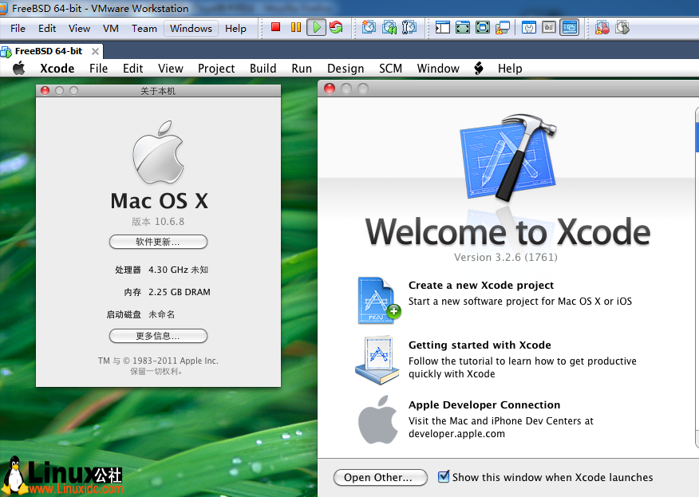Click the 更多信息 button

pyautogui.click(x=158, y=336)
